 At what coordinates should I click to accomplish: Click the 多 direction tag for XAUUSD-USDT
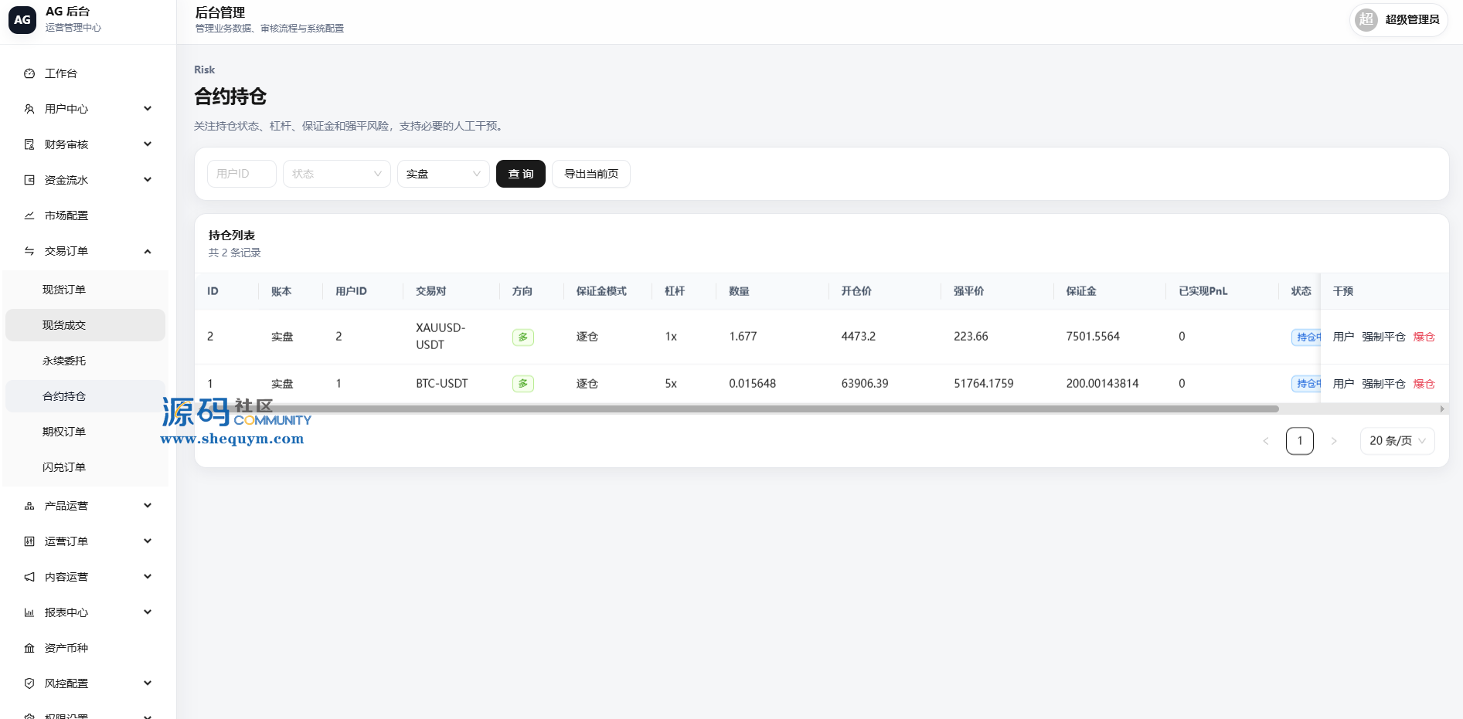click(x=523, y=337)
